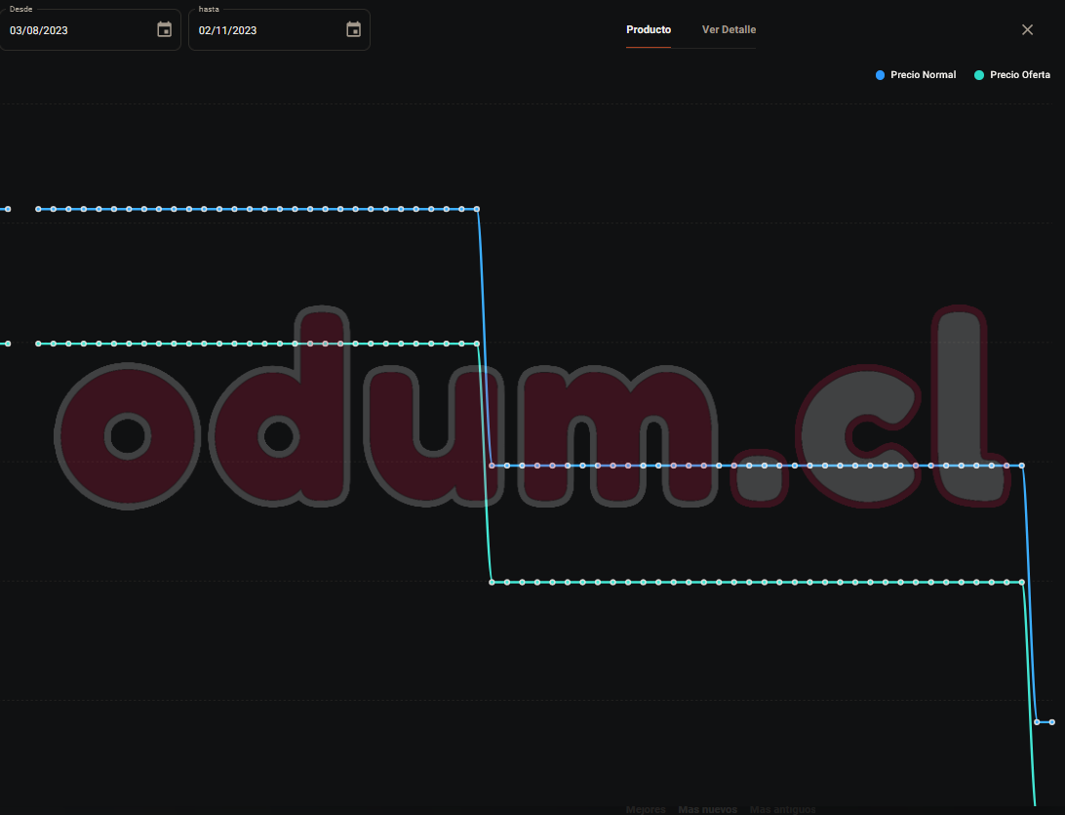The height and width of the screenshot is (815, 1065).
Task: Click last Precio Normal point before first drop
Action: tap(477, 209)
